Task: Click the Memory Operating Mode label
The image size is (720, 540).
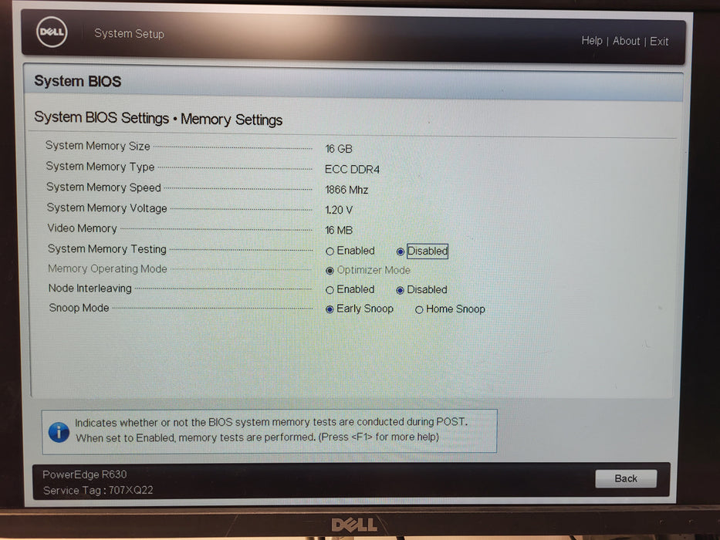Action: pyautogui.click(x=107, y=268)
